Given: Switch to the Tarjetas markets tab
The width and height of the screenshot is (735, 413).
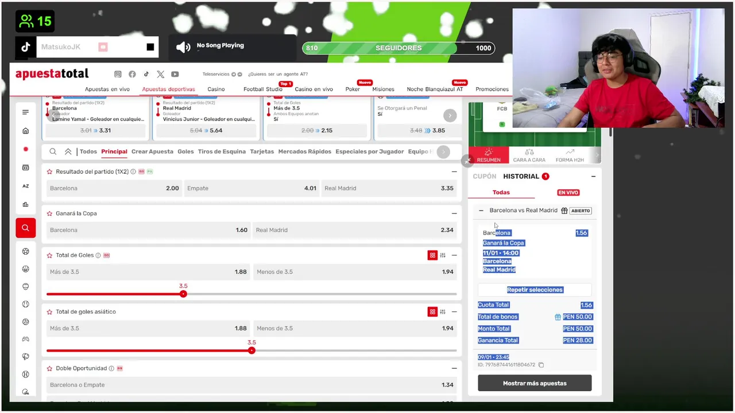Looking at the screenshot, I should [262, 151].
